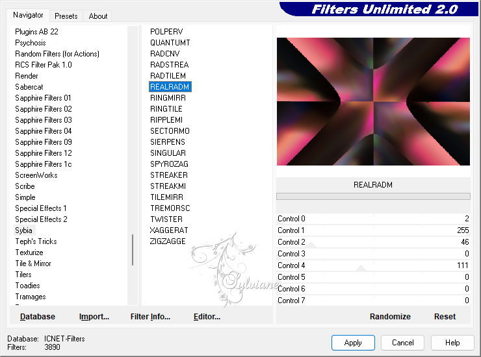Choose the RINGMIRR filter

(168, 98)
